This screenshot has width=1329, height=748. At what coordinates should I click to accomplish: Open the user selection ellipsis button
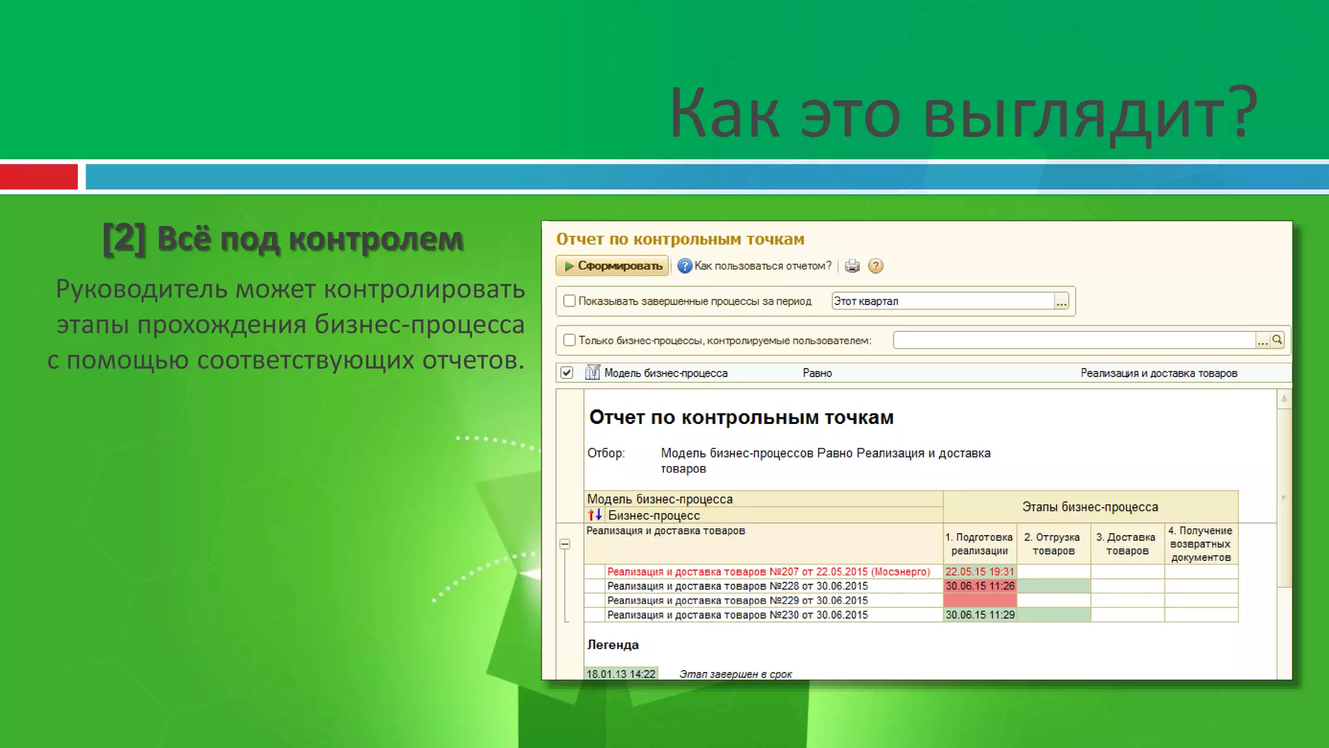[1262, 340]
